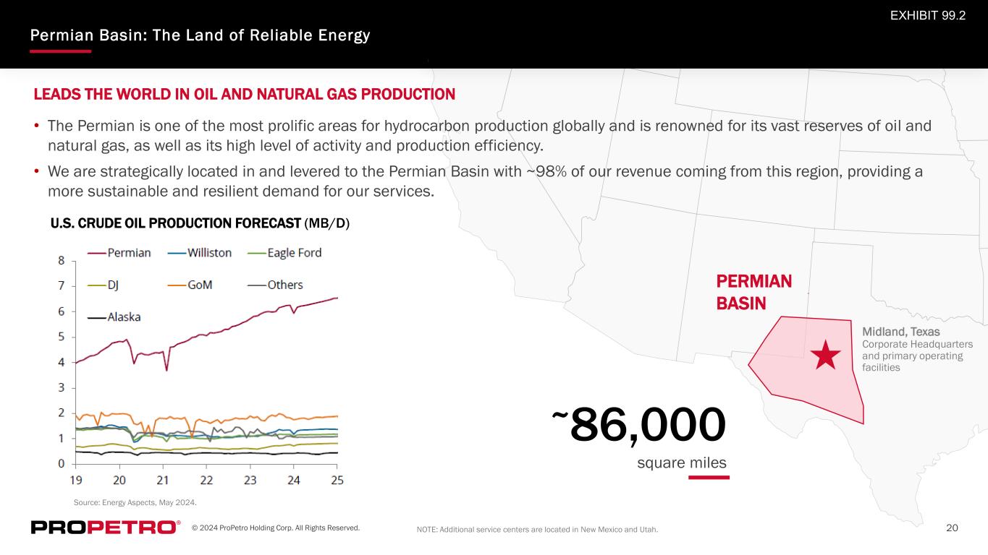Select the Alaska legend entry
The image size is (988, 555).
(x=114, y=317)
